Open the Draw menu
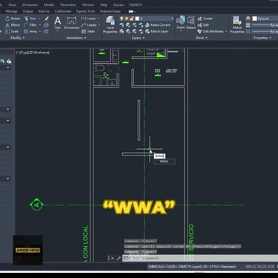278x278 pixels. tap(12, 4)
